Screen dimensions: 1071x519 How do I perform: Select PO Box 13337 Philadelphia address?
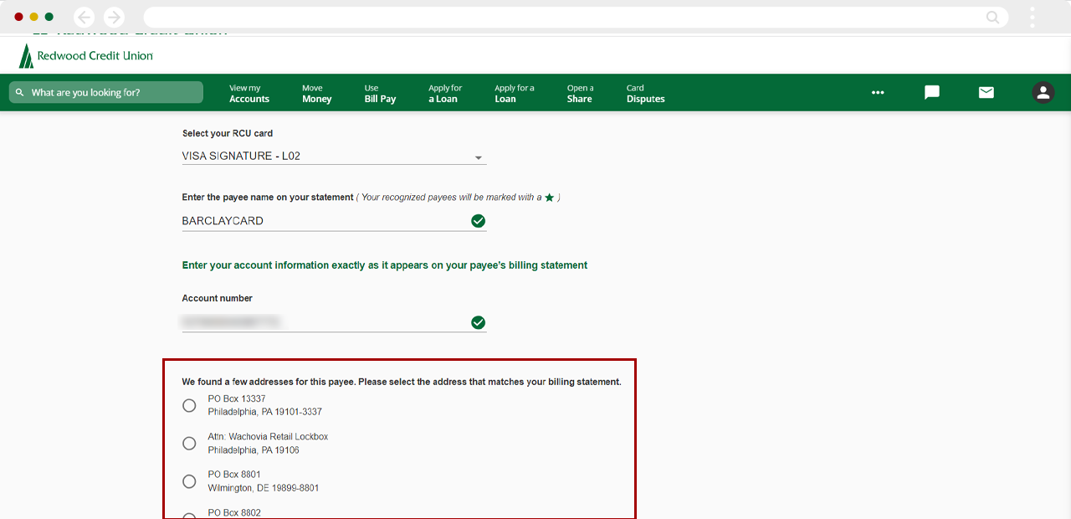[189, 405]
